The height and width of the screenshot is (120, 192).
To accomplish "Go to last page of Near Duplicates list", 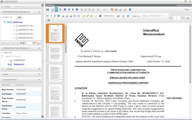I will pyautogui.click(x=17, y=43).
